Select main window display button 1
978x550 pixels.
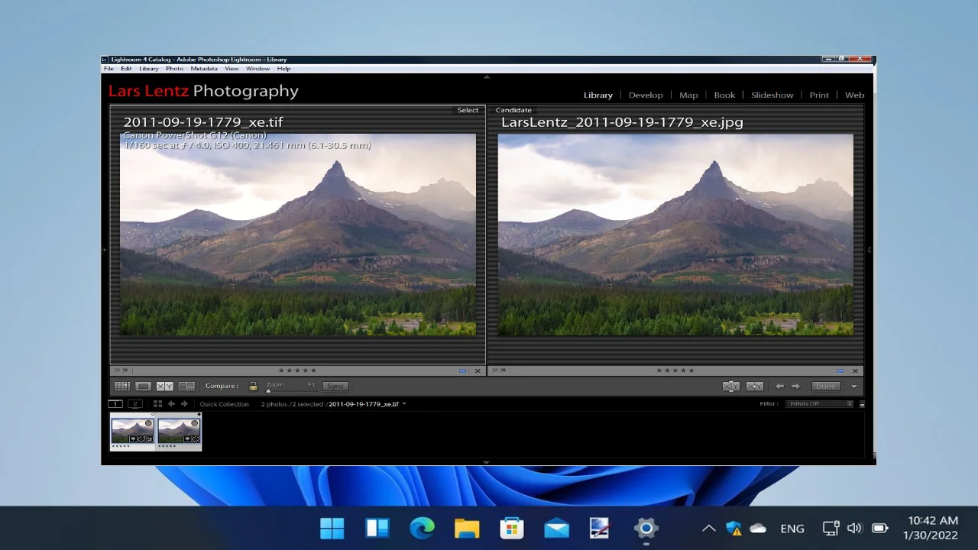point(115,404)
